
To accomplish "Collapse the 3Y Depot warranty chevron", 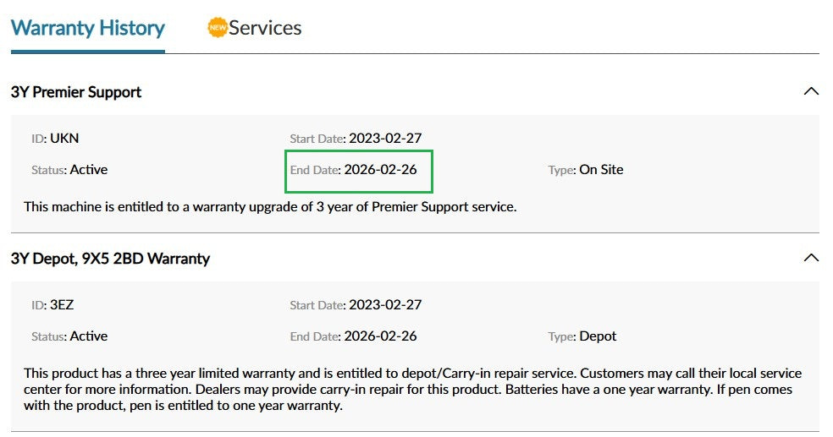I will (811, 258).
